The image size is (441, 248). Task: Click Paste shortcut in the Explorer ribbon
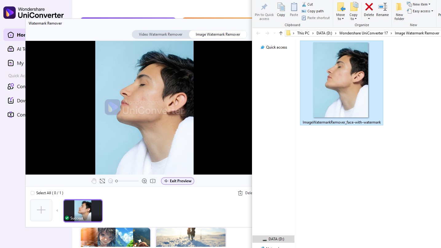point(316,18)
